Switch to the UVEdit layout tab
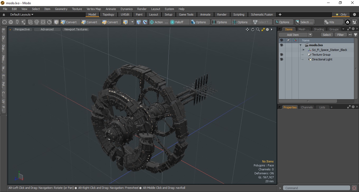Viewport: 359px width, 192px height. coord(125,15)
